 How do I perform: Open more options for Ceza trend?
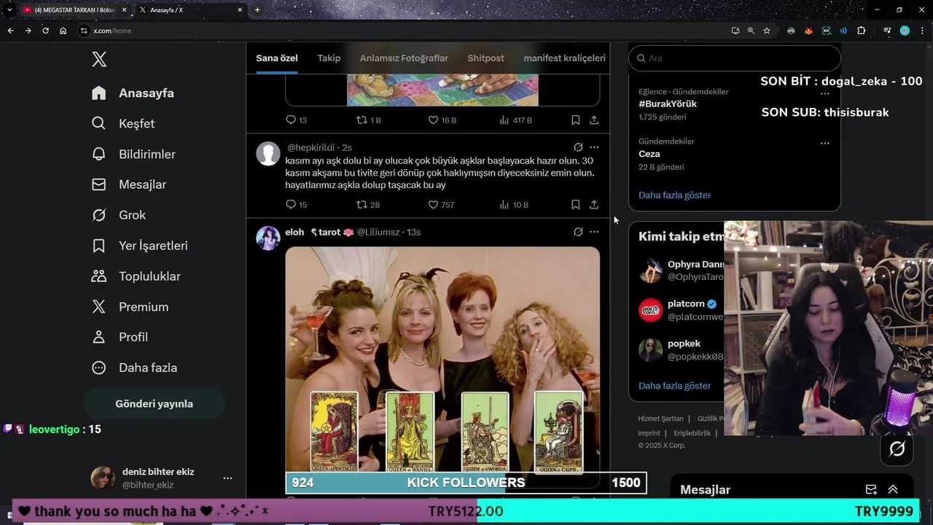(825, 143)
